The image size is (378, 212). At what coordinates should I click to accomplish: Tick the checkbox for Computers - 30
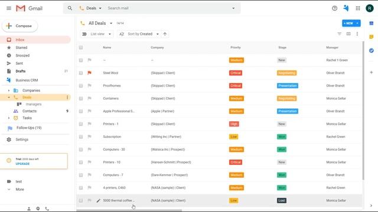click(81, 150)
